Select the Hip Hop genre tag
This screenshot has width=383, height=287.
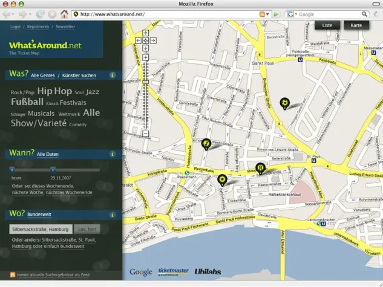coord(54,91)
